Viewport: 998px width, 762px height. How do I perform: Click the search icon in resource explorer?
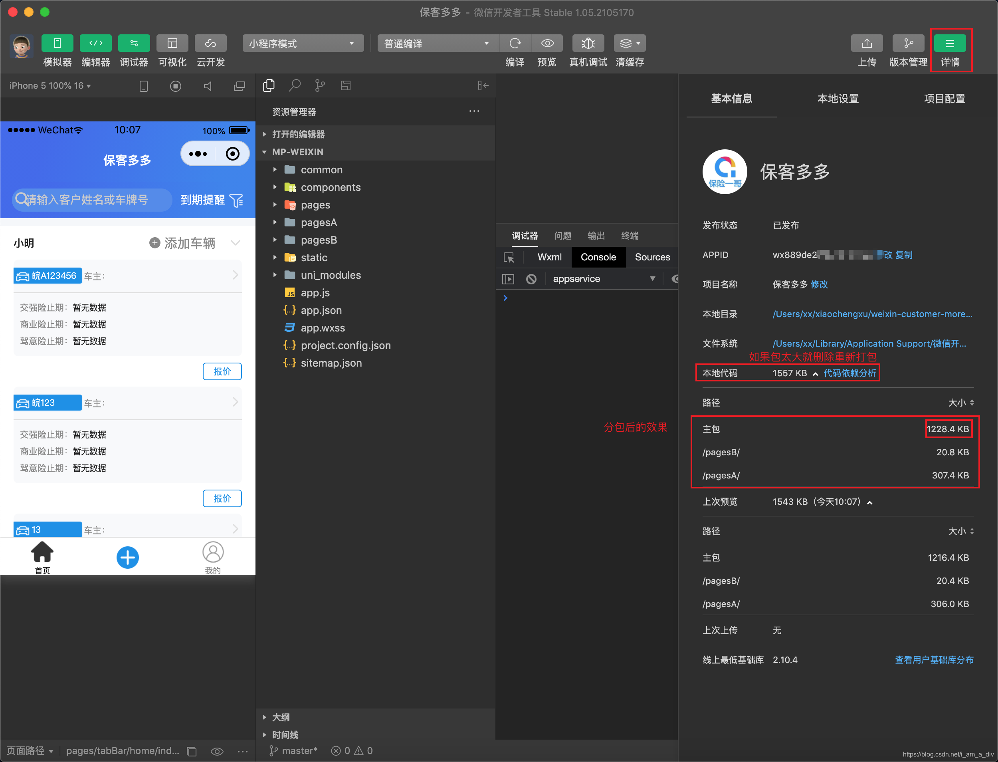tap(295, 85)
